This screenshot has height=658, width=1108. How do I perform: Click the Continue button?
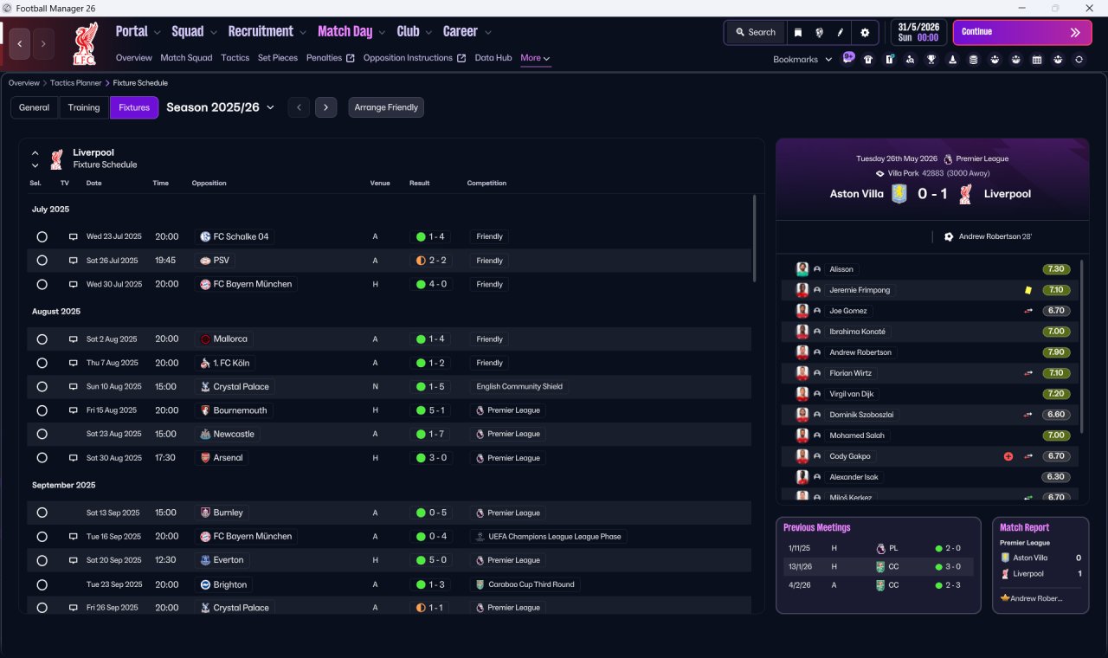pos(1022,32)
